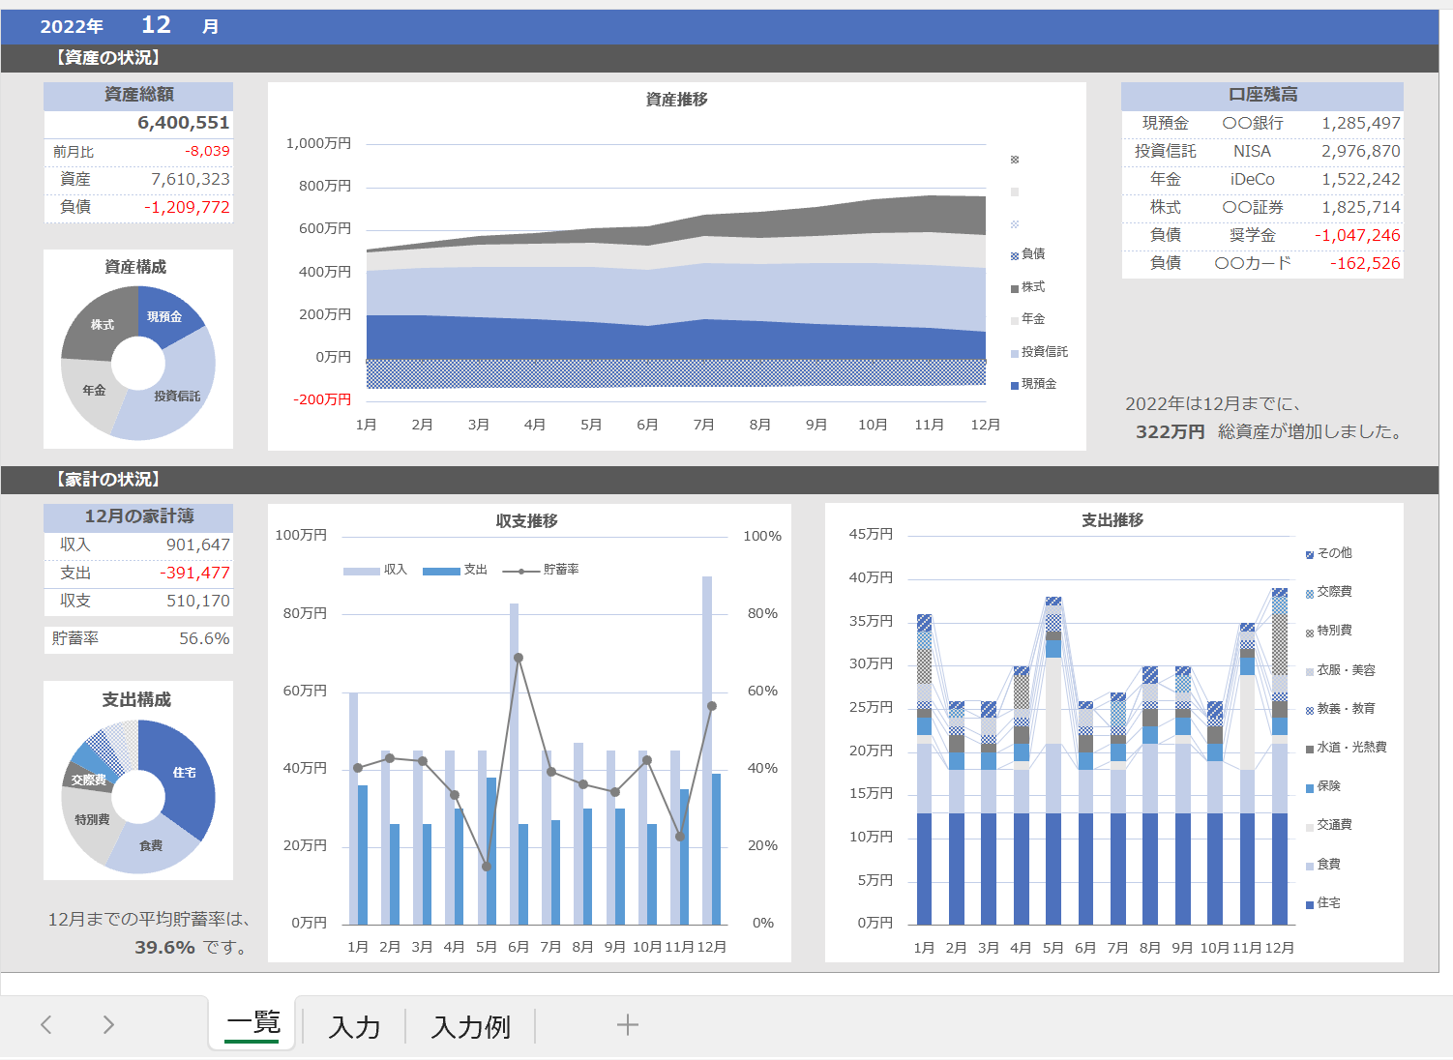The image size is (1453, 1060).
Task: Click the next sheet navigation arrow
Action: [108, 1025]
